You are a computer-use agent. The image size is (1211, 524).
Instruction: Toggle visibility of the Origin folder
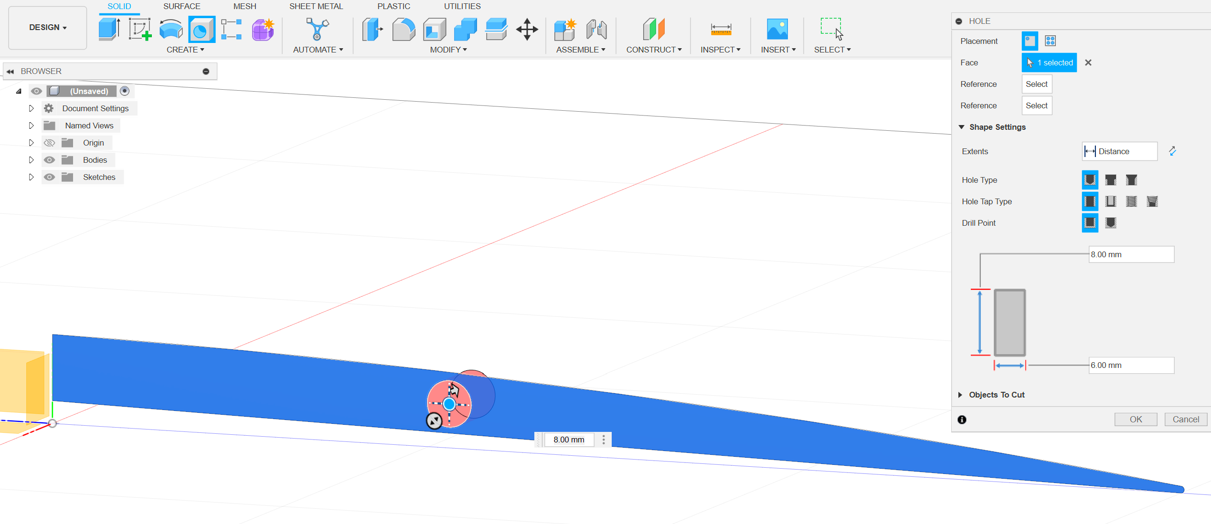[x=49, y=142]
